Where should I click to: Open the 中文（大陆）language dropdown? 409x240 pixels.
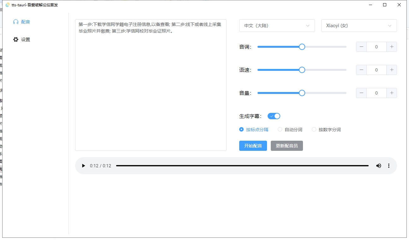277,26
